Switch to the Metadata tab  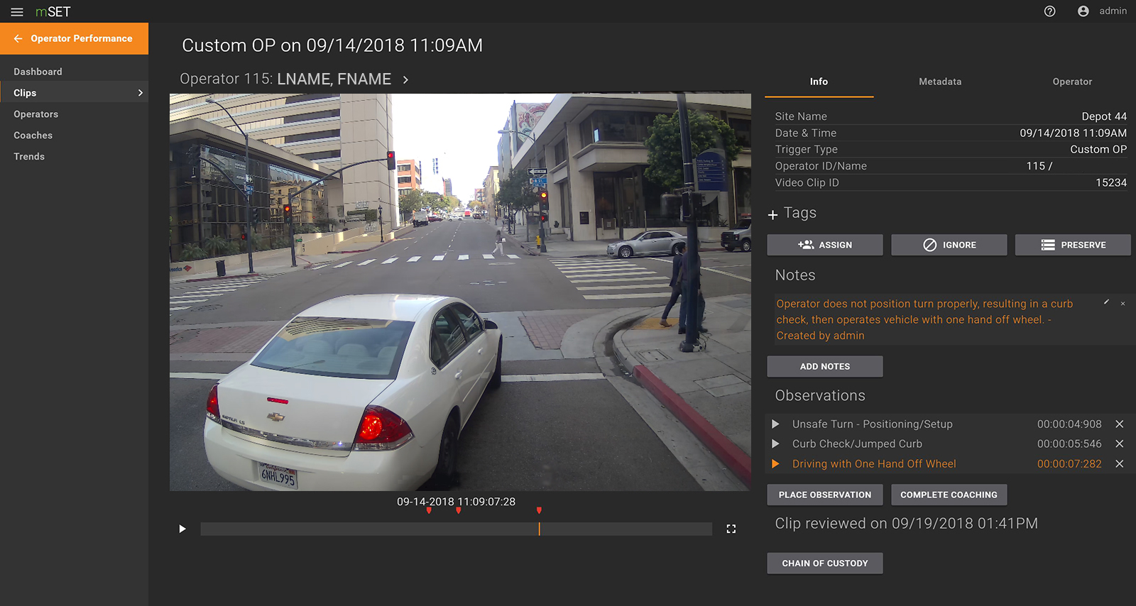click(939, 82)
